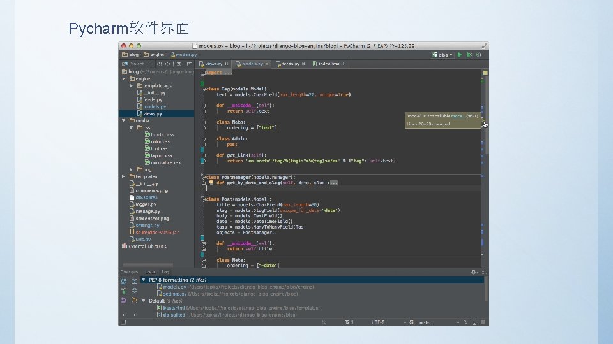613x344 pixels.
Task: Close the index.html editor tab
Action: [x=344, y=64]
